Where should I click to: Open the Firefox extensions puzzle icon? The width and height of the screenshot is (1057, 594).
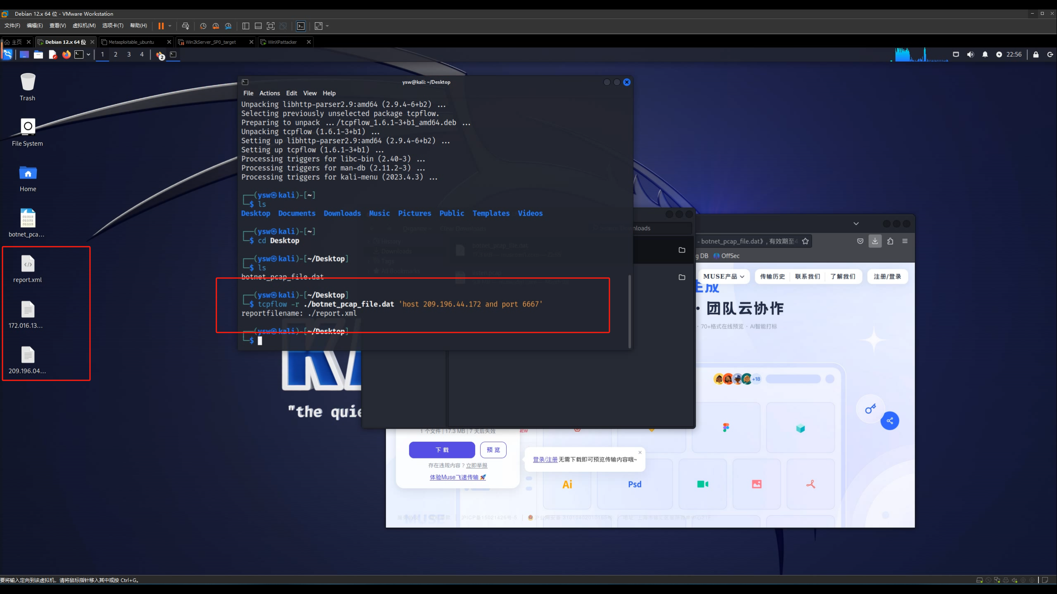(x=890, y=241)
